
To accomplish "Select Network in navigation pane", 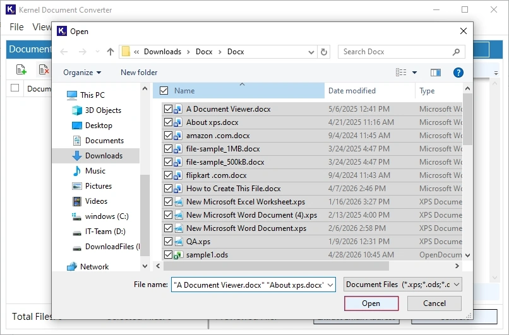I will [x=88, y=267].
